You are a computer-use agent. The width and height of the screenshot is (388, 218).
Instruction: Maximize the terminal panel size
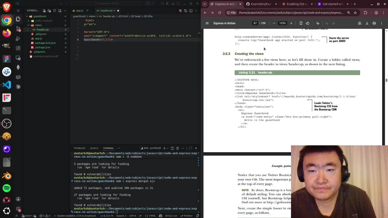coord(191,148)
